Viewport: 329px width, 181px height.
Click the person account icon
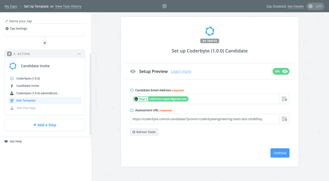(x=12, y=93)
